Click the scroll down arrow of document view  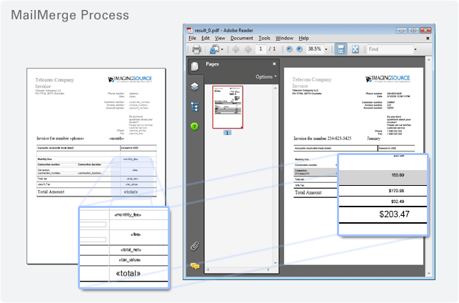pyautogui.click(x=429, y=274)
